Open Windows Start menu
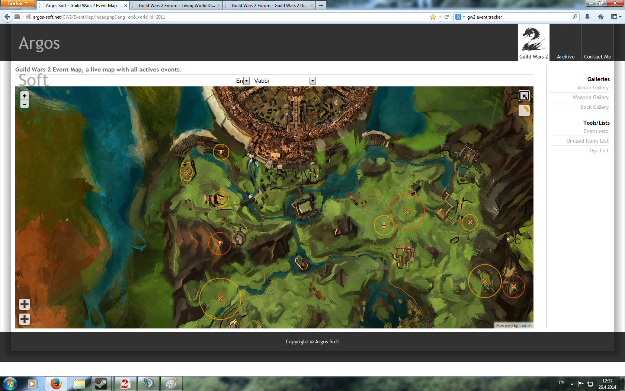Screen dimensions: 625x391 pos(10,384)
